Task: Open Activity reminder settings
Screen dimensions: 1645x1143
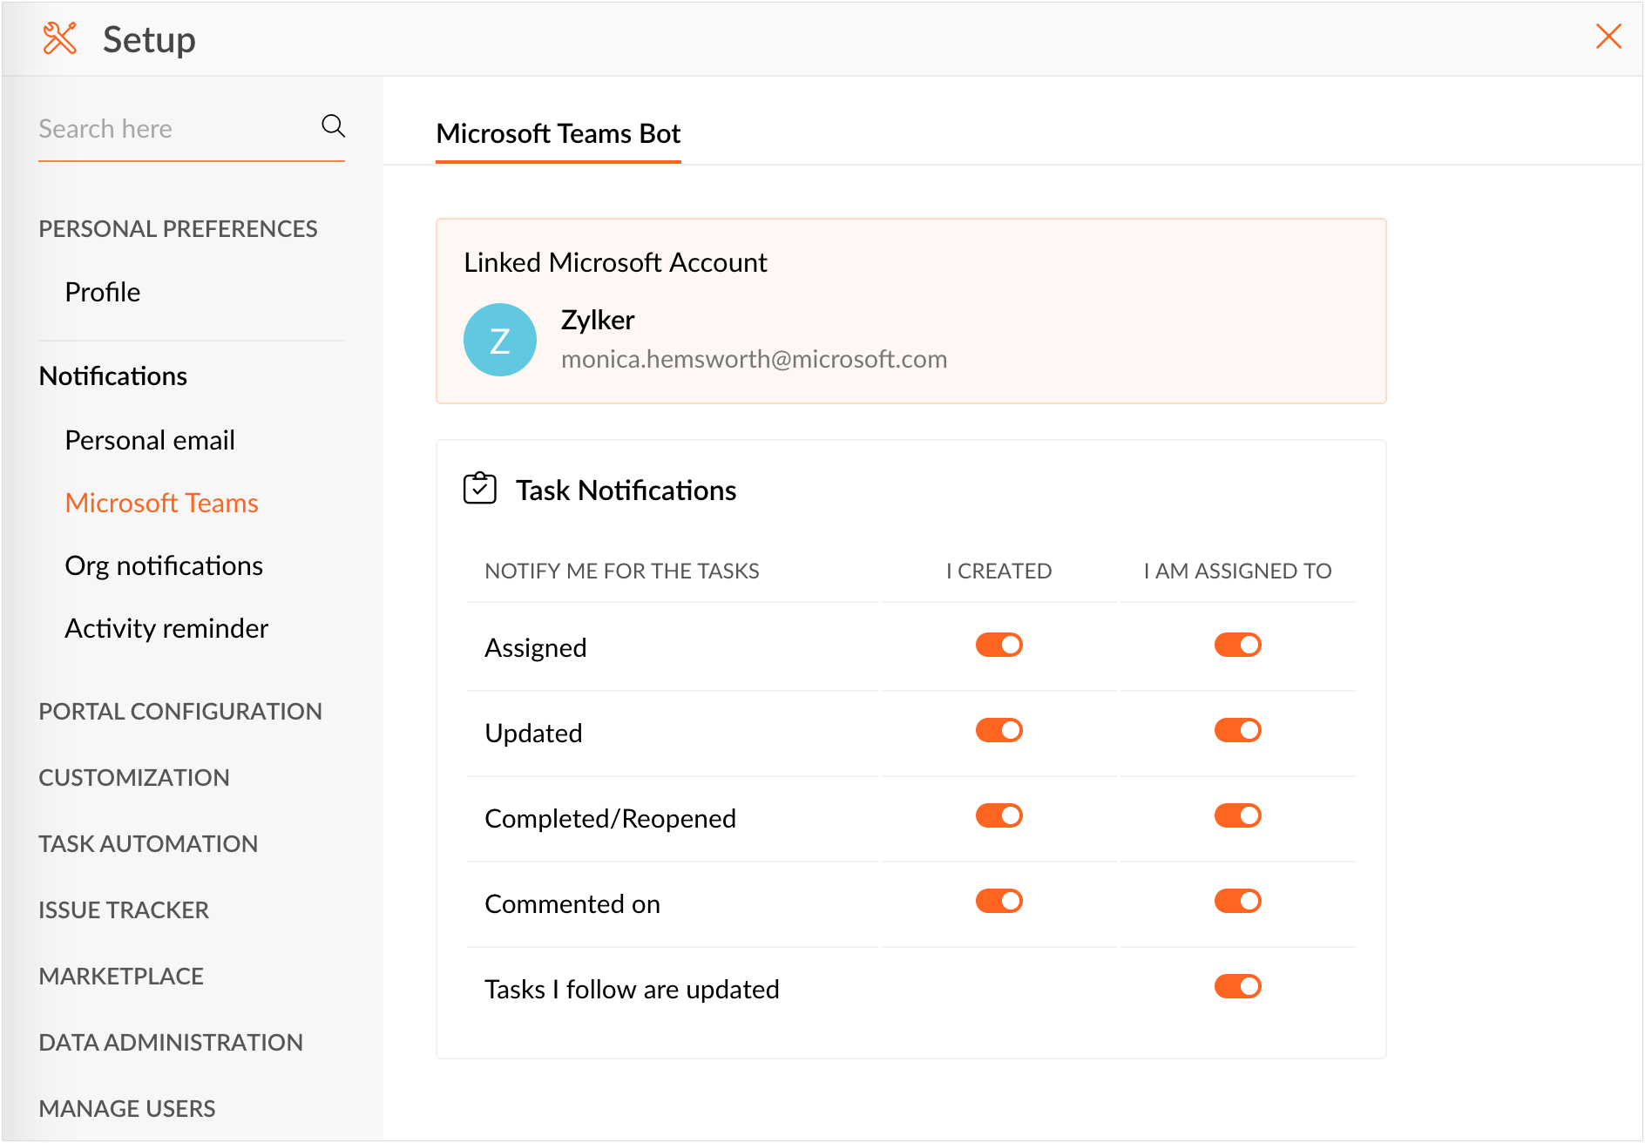Action: click(x=166, y=628)
